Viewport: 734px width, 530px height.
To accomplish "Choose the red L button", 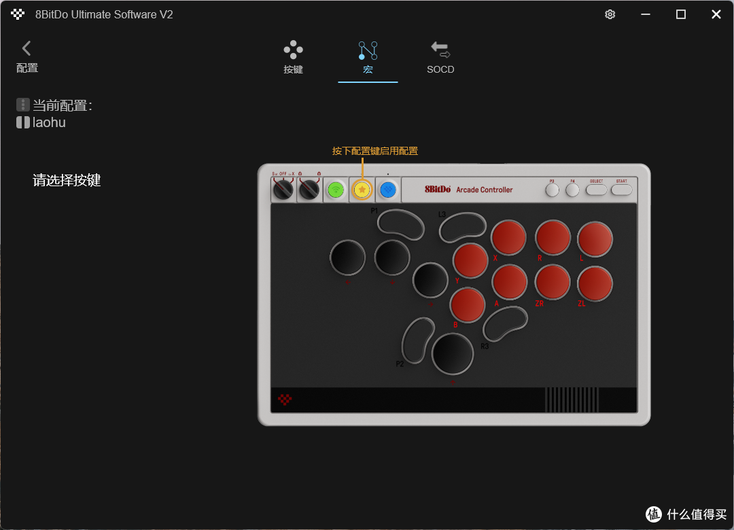I will [595, 239].
